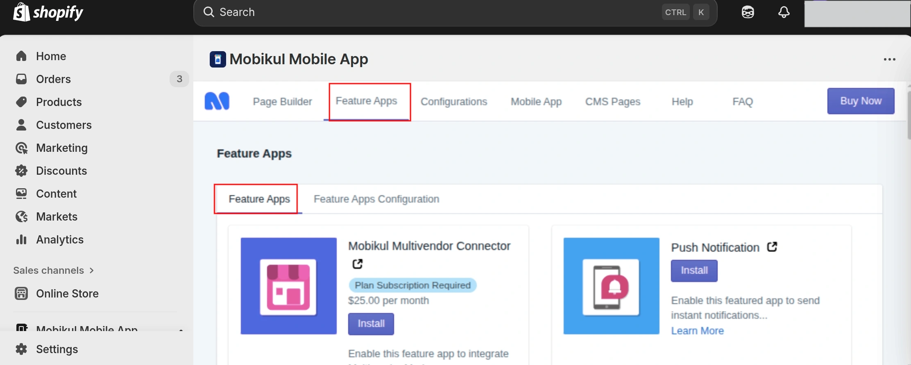Open the Page Builder tab
Screen dimensions: 911x365
click(282, 101)
